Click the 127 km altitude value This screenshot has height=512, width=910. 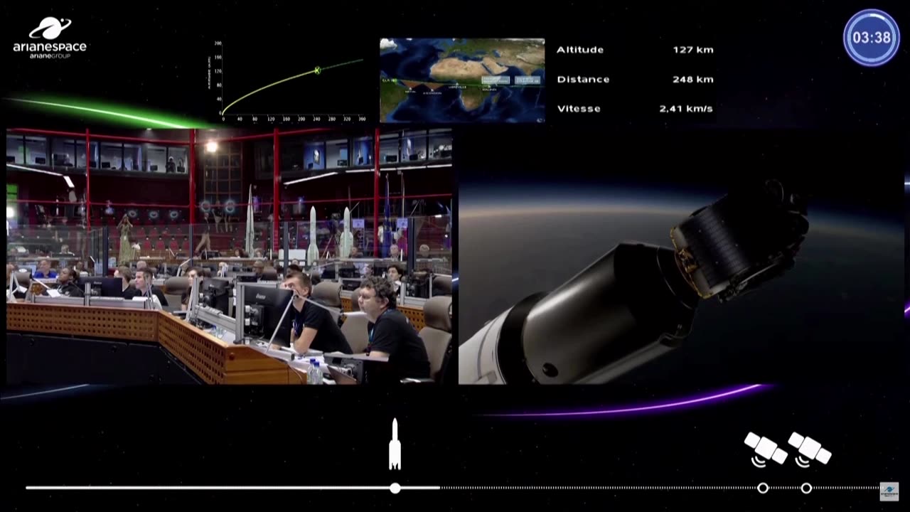click(693, 50)
